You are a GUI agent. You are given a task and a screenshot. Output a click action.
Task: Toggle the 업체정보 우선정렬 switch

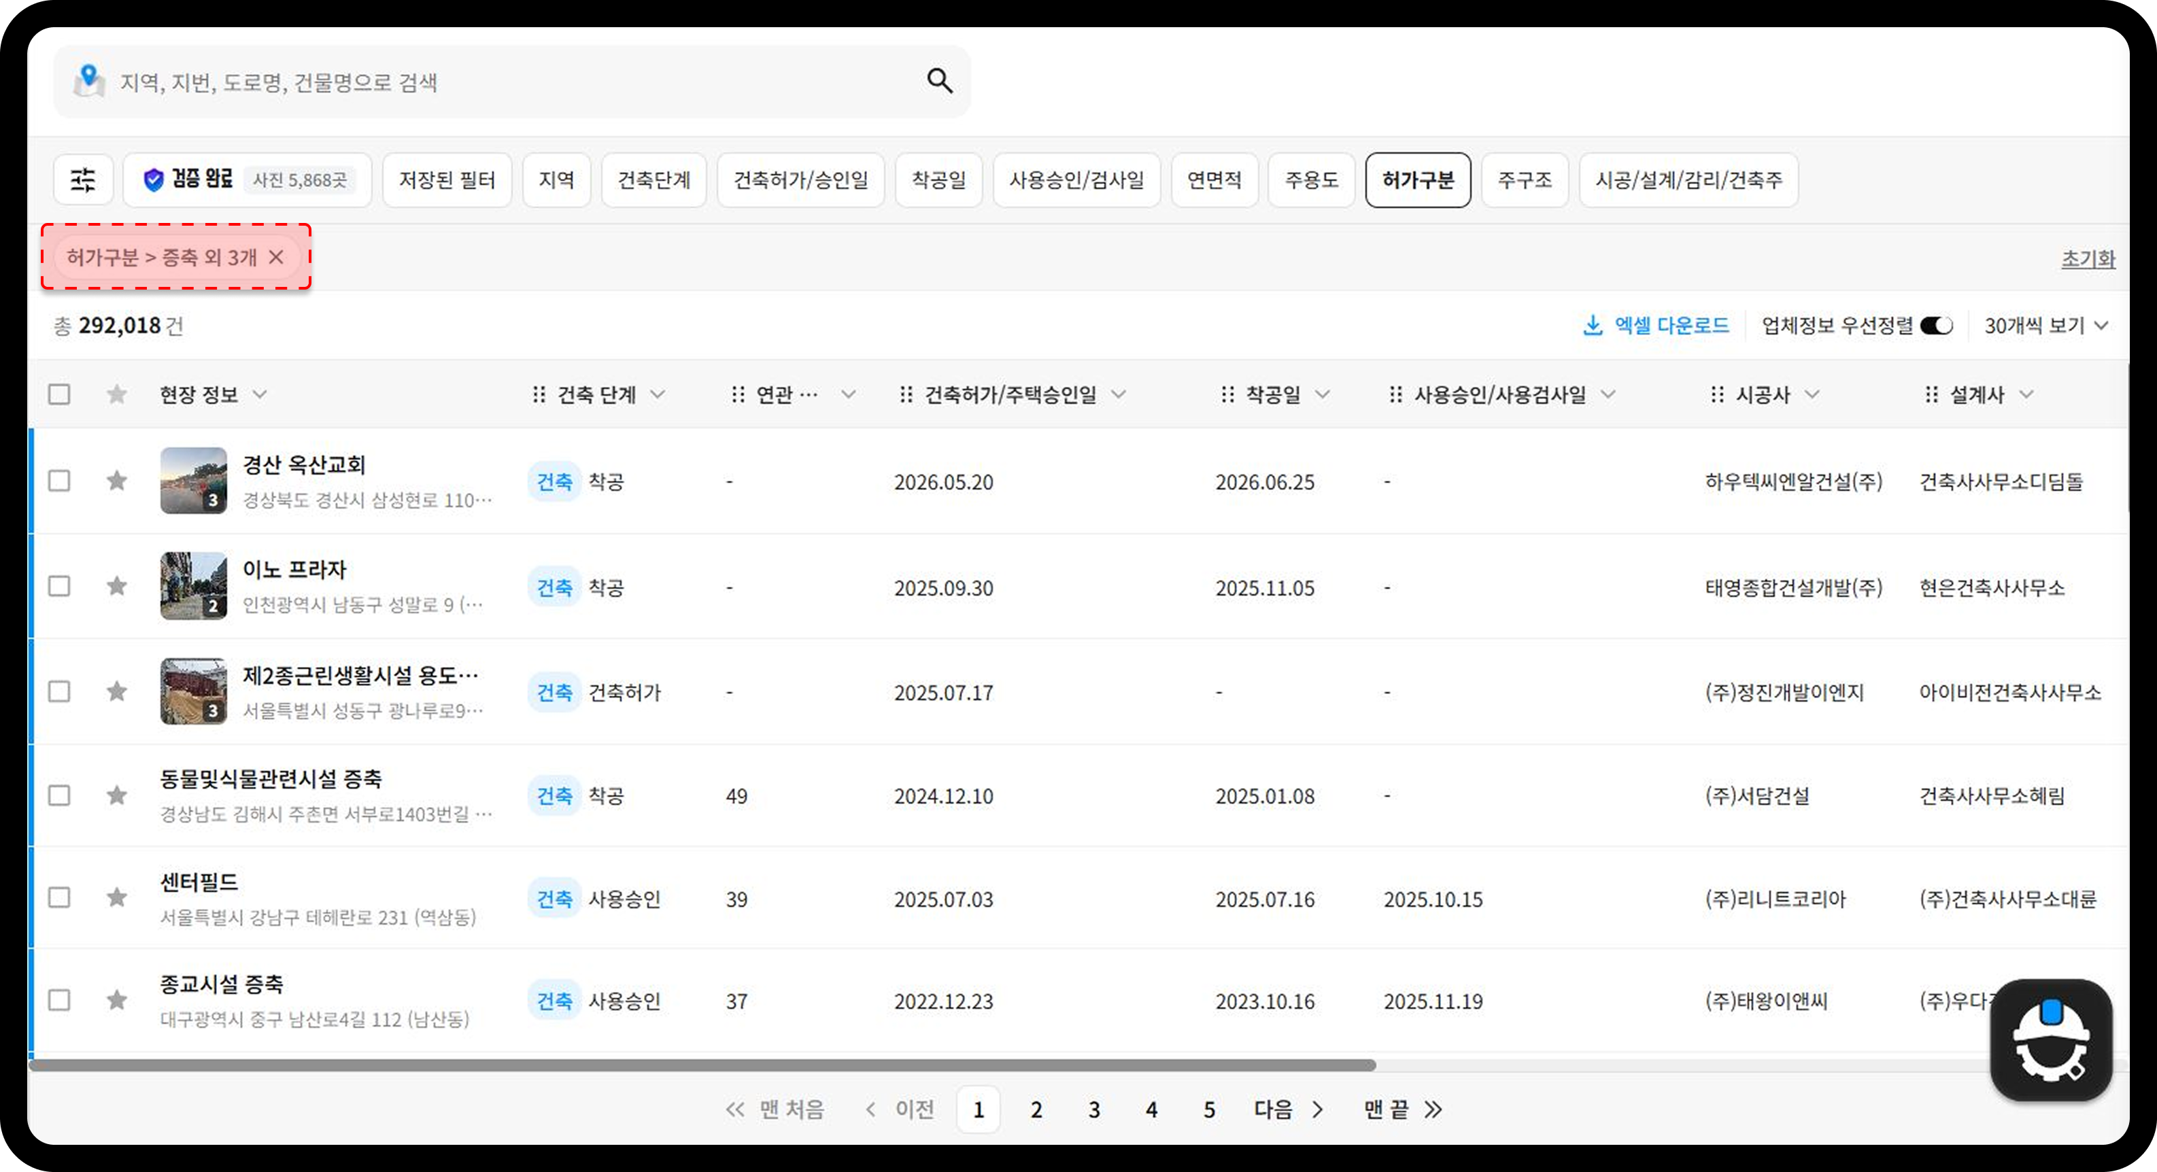[1937, 326]
